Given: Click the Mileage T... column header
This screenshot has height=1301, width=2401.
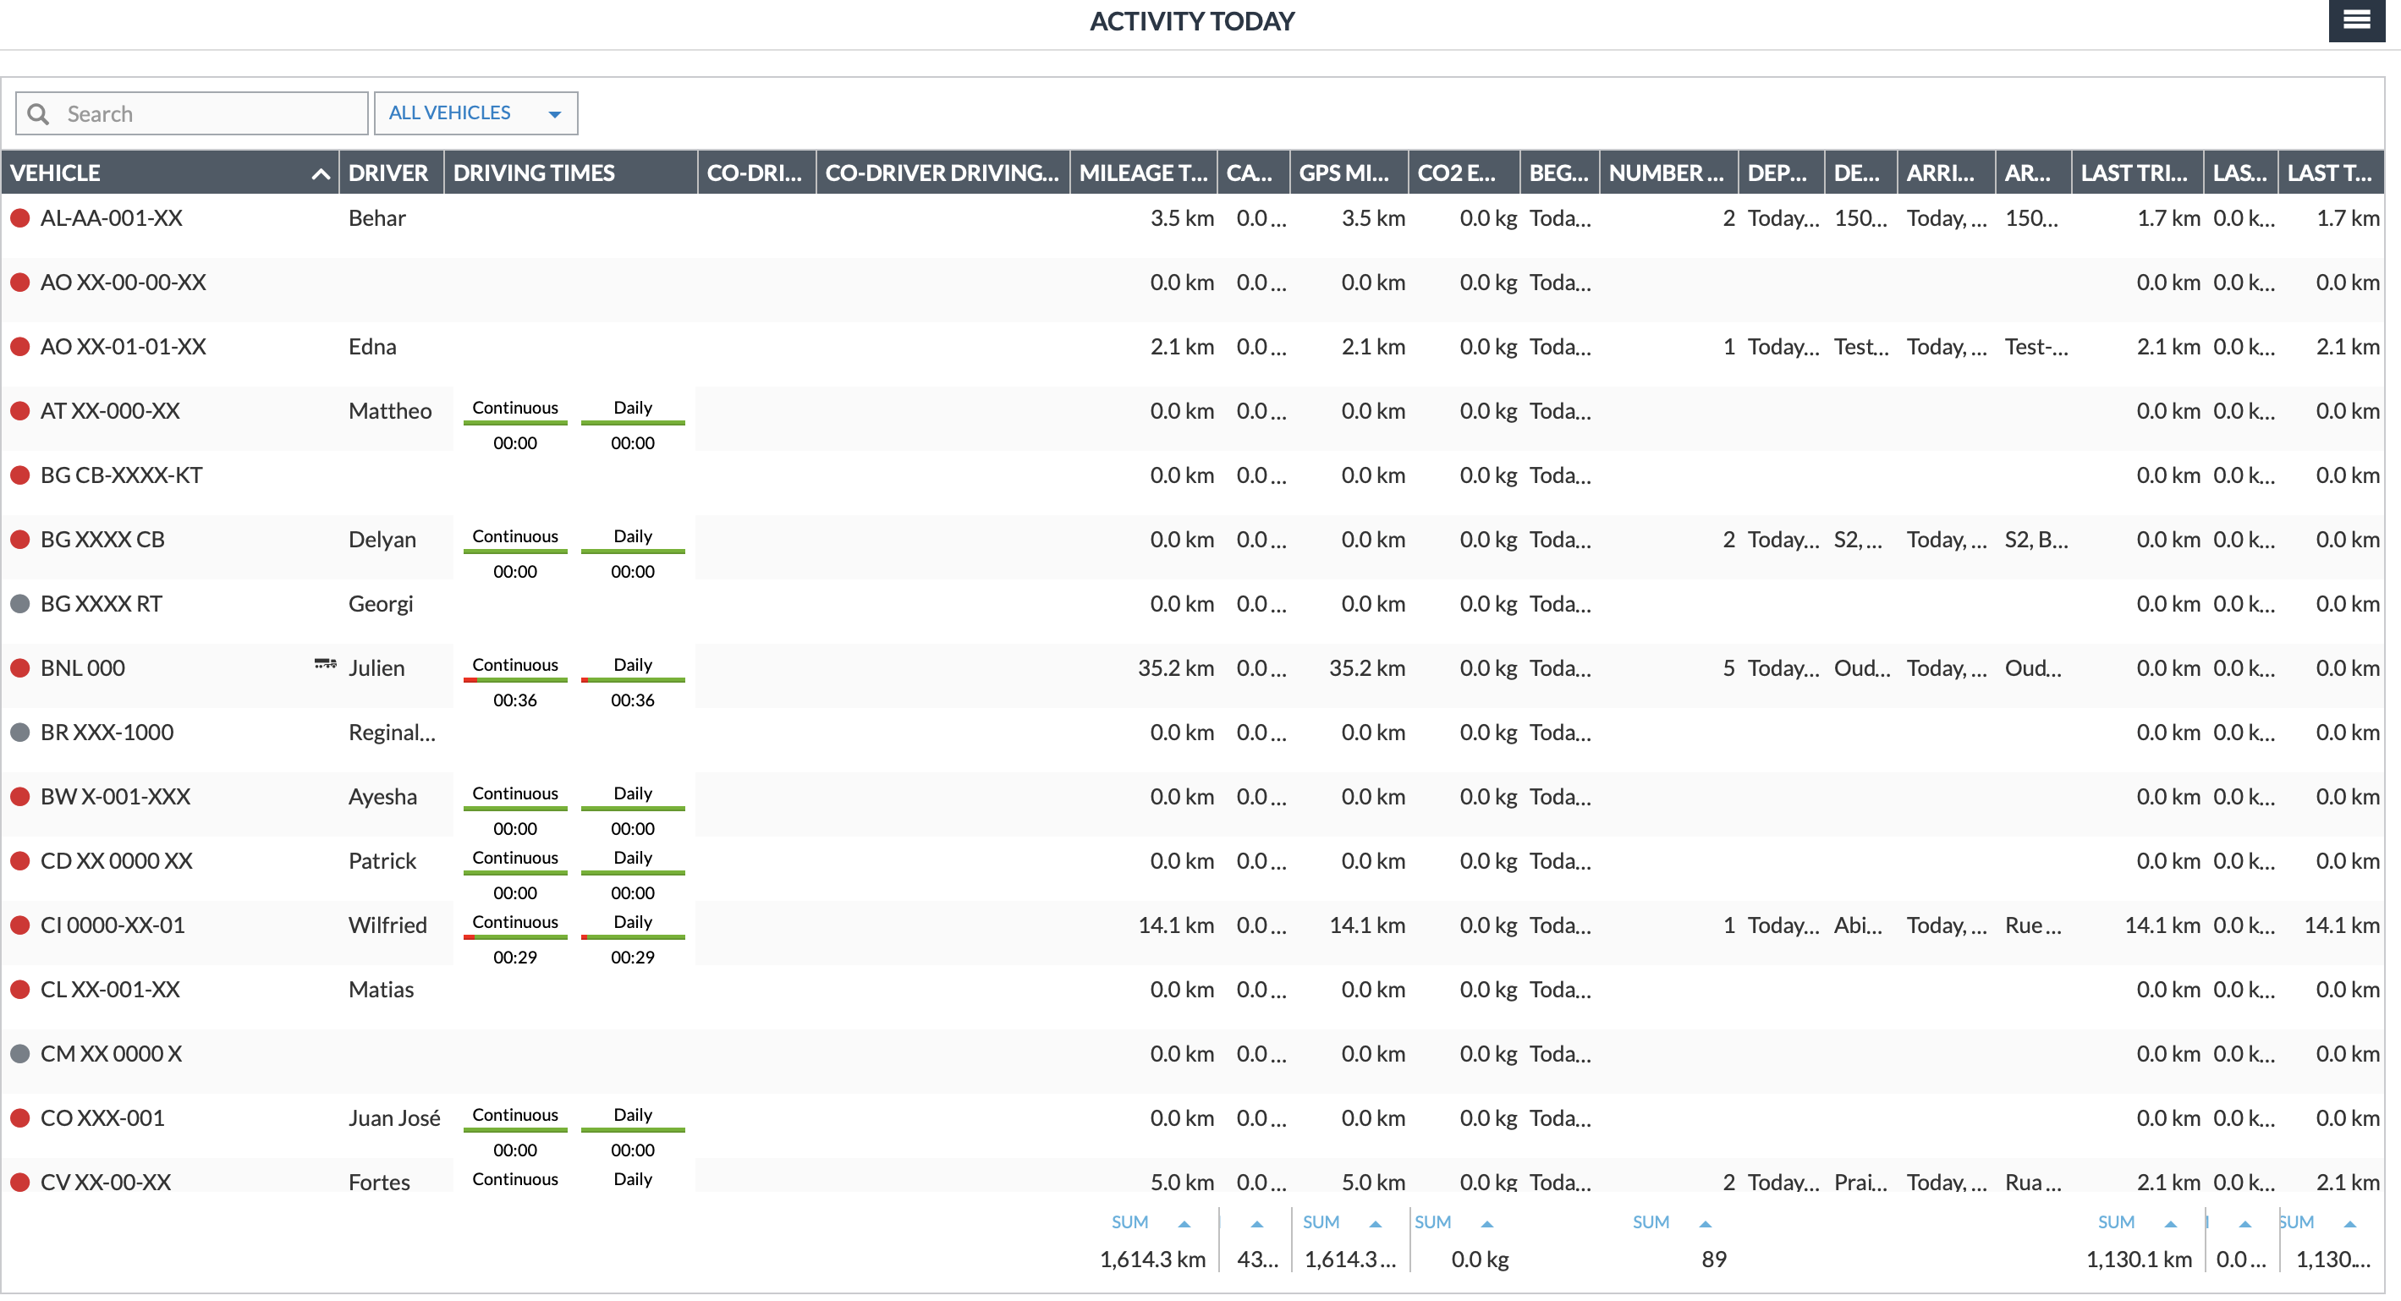Looking at the screenshot, I should pos(1142,173).
